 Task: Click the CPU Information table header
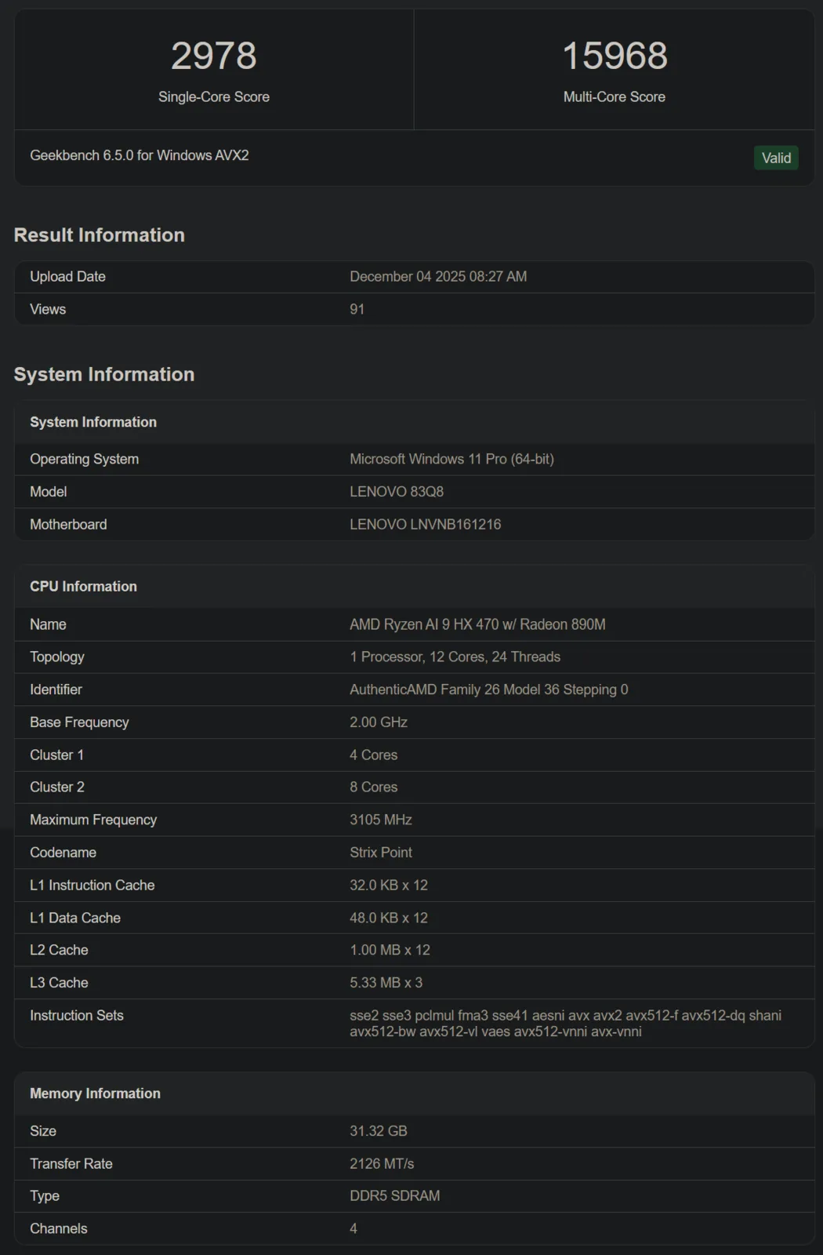[83, 587]
